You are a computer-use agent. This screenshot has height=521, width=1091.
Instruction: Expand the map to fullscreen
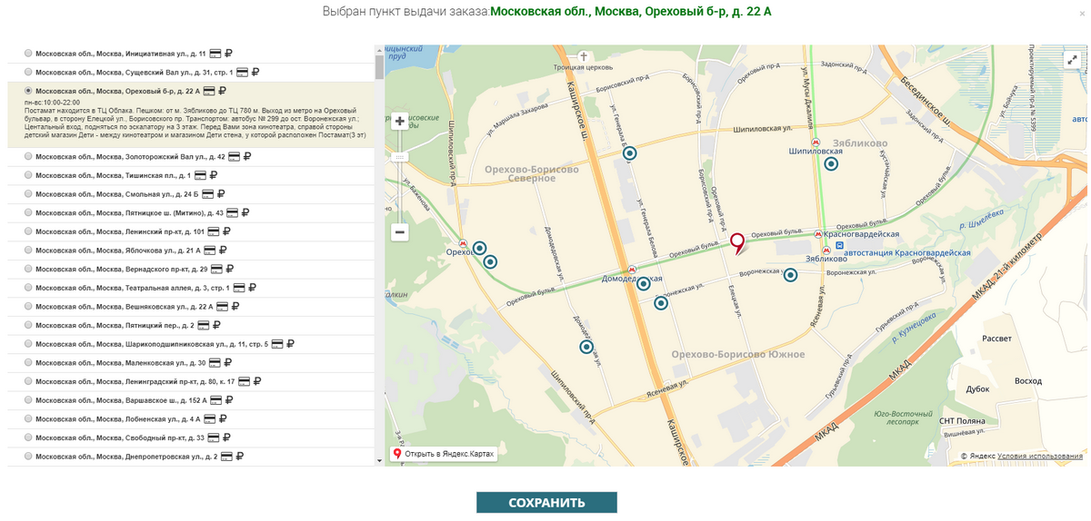1074,60
